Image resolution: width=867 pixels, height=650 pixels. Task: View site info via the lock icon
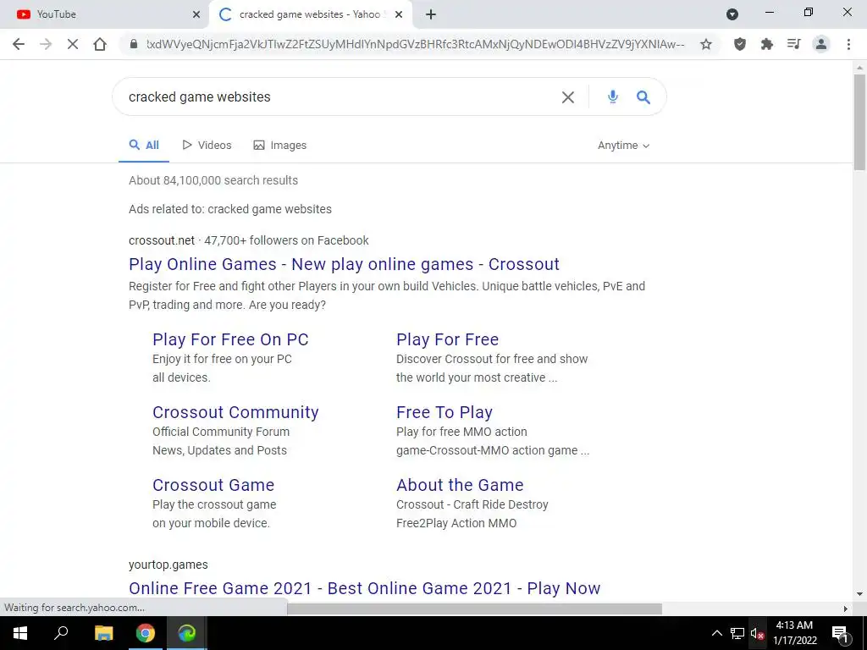point(133,44)
